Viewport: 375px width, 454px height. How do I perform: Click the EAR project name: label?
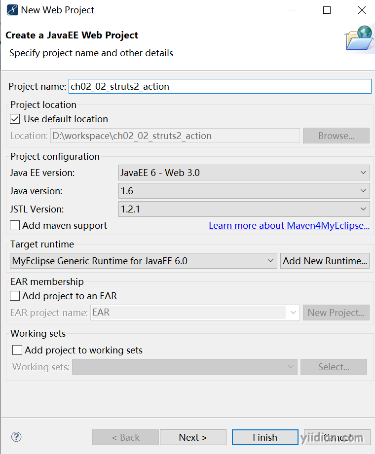tap(49, 313)
